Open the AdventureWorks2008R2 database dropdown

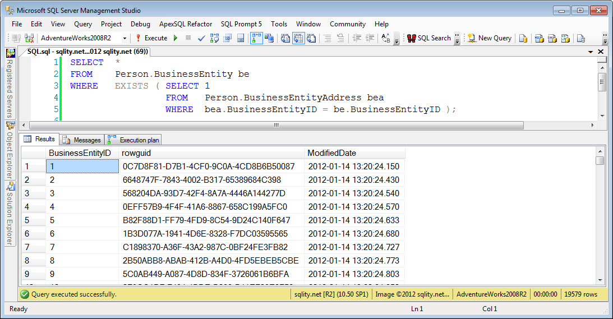pos(125,38)
